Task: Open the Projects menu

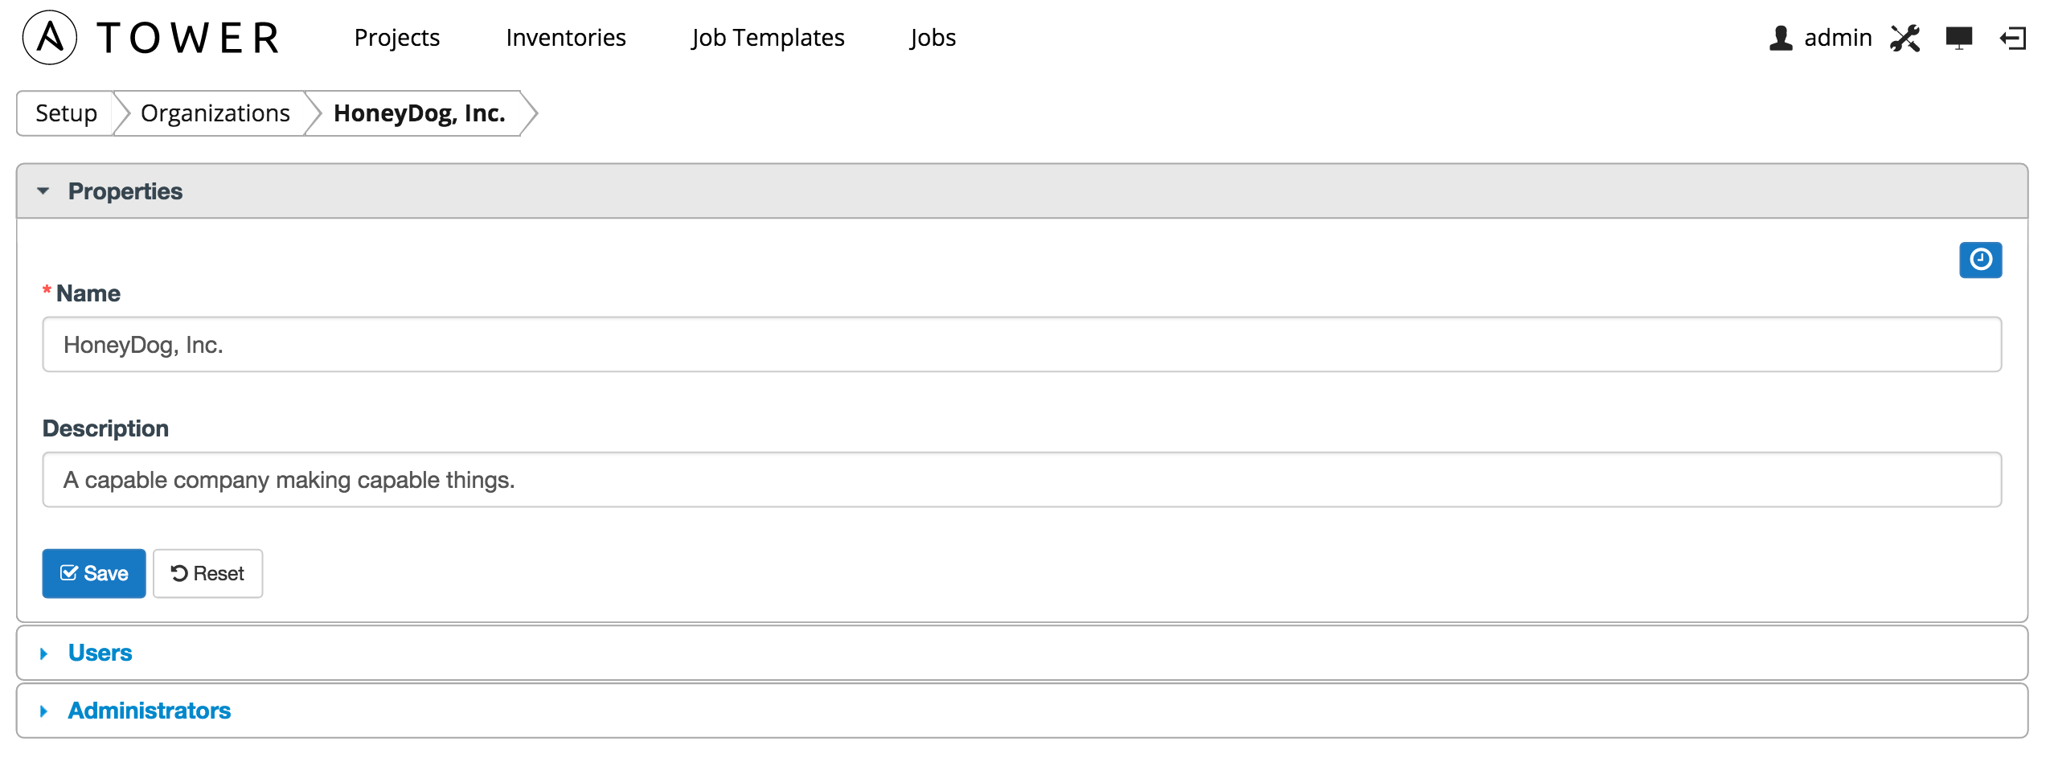Action: (397, 38)
